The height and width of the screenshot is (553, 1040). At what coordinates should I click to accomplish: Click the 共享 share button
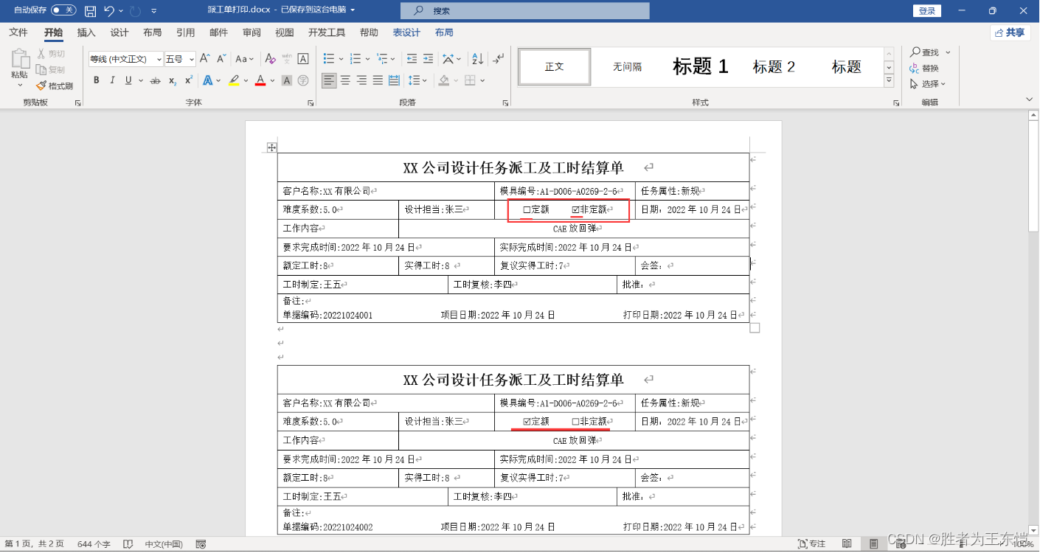click(x=1009, y=32)
